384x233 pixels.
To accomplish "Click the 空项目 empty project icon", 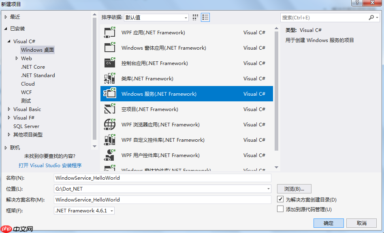I will tap(109, 109).
